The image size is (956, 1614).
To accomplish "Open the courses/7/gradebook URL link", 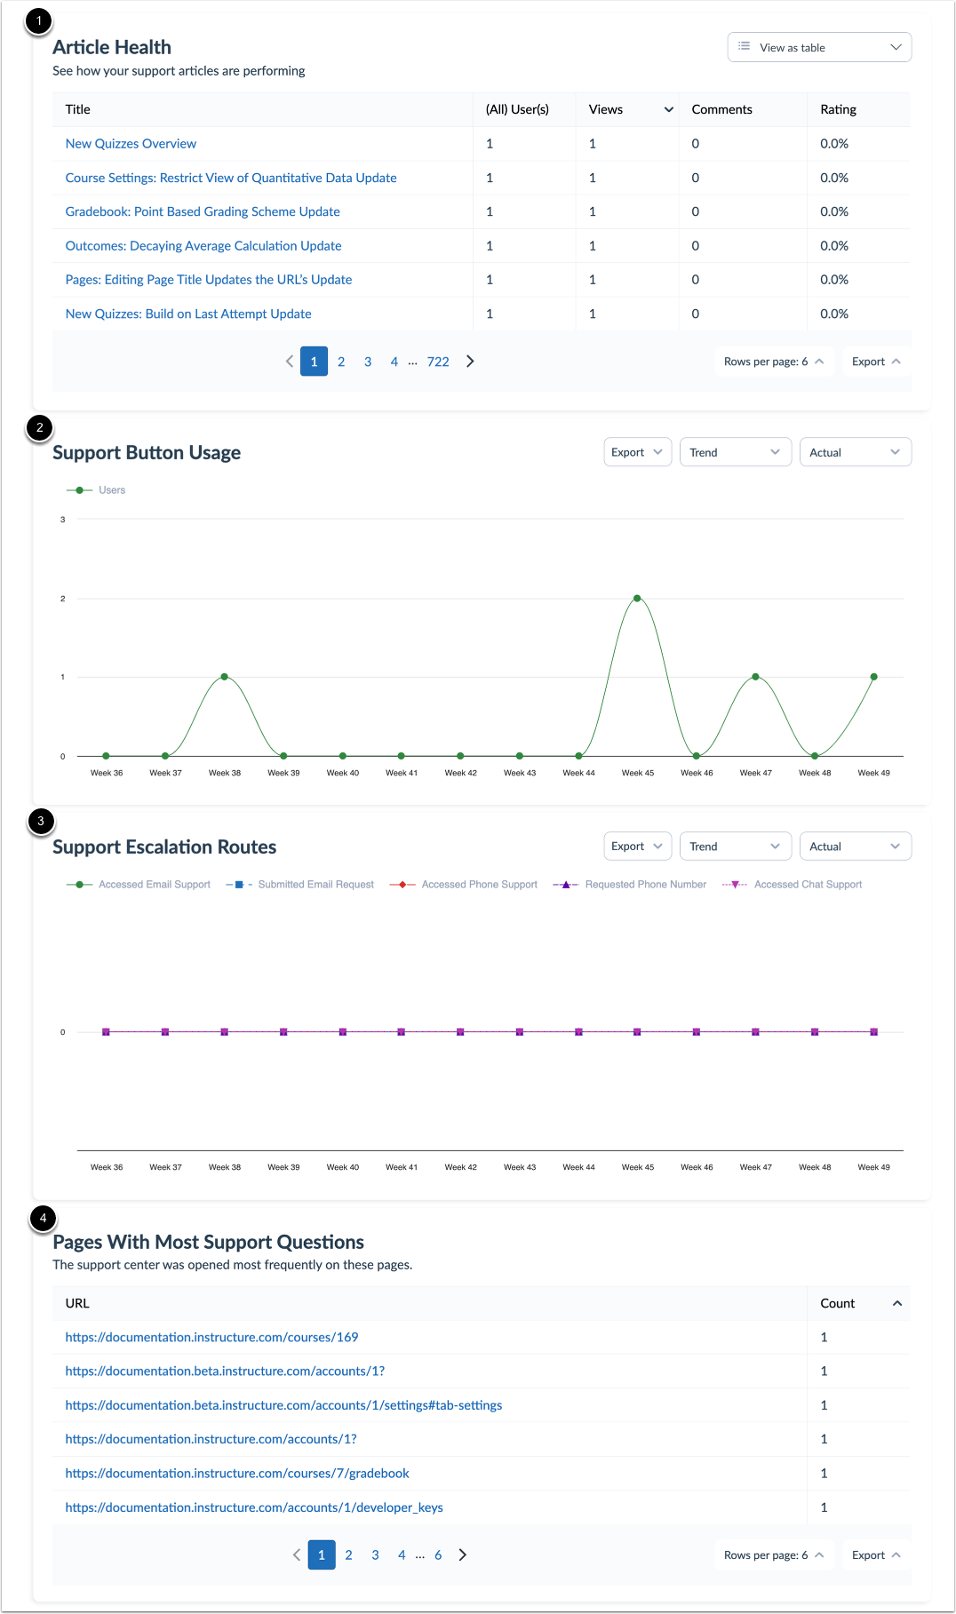I will click(x=237, y=1474).
